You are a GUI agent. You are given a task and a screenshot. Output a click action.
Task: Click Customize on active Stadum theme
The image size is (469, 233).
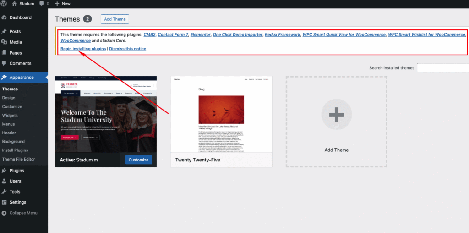(138, 160)
